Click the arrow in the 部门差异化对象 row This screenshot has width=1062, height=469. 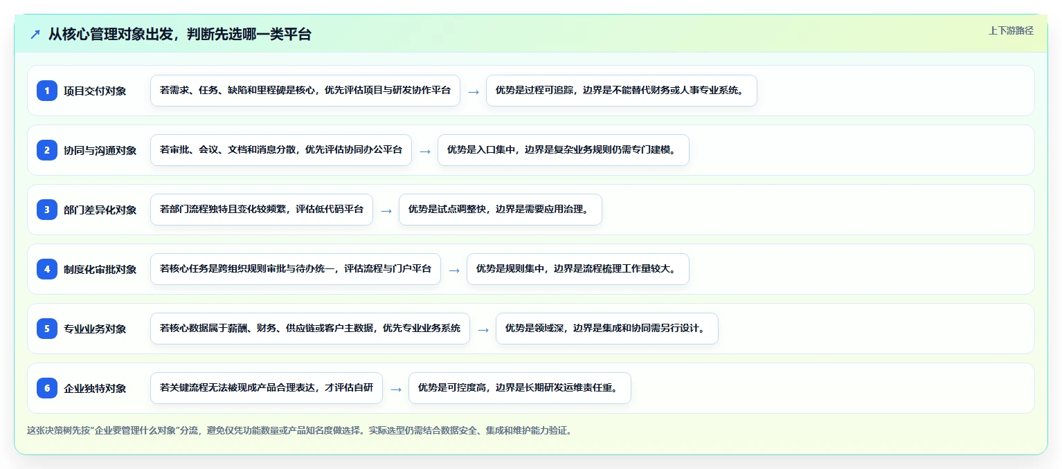pos(386,210)
